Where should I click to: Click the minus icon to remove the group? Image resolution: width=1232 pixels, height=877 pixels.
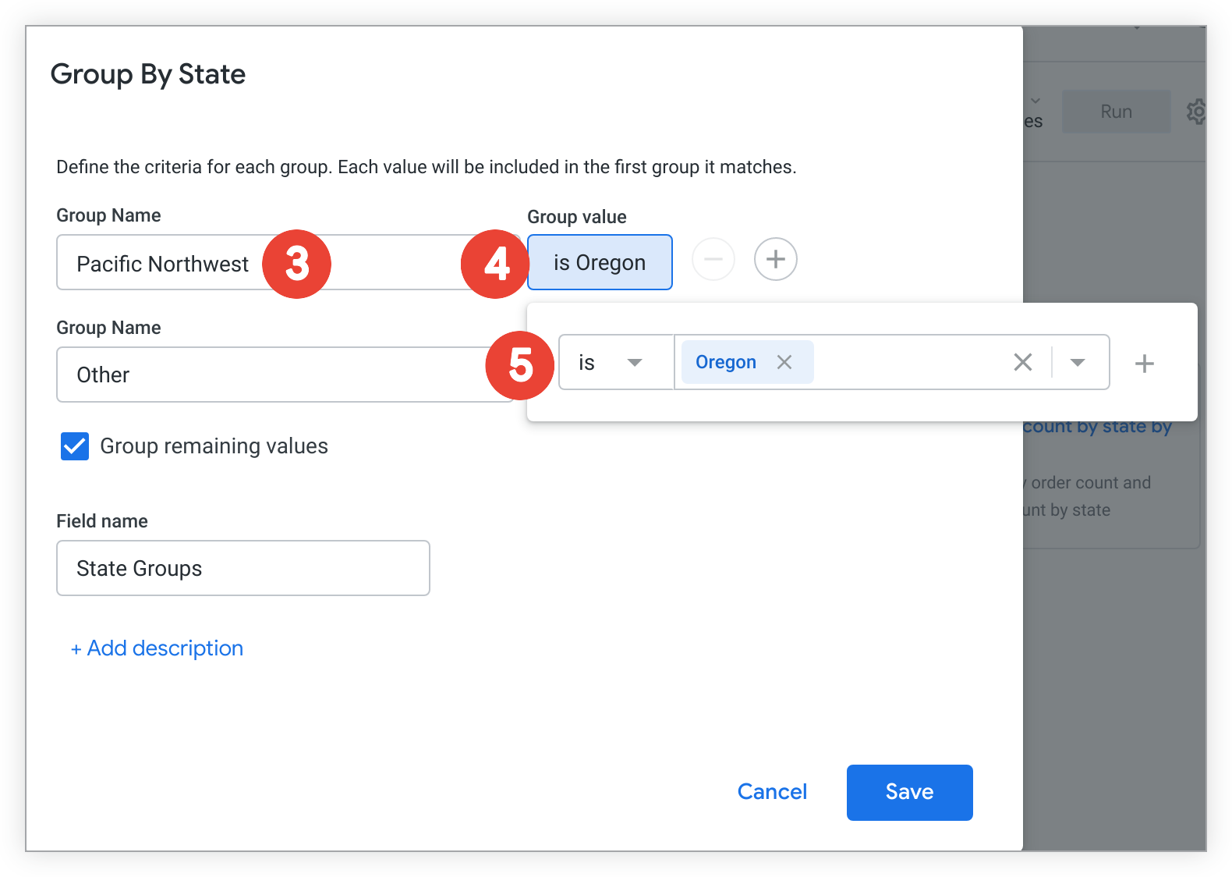coord(713,259)
